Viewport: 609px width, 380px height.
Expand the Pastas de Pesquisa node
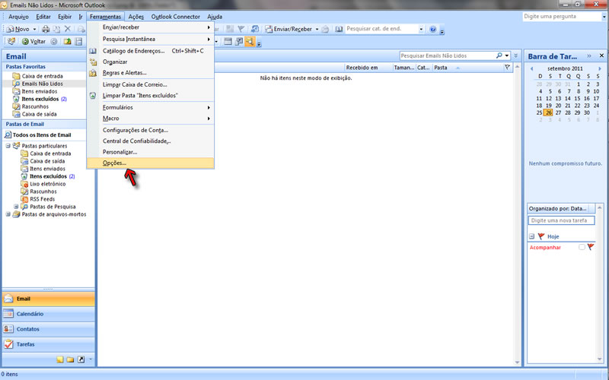[16, 207]
